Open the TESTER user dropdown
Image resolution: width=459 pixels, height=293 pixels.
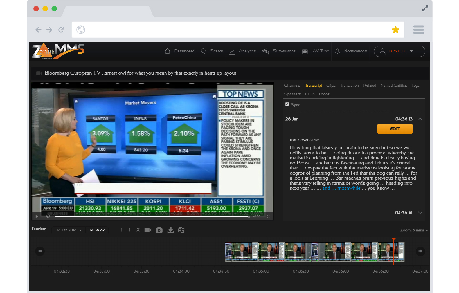[x=399, y=51]
